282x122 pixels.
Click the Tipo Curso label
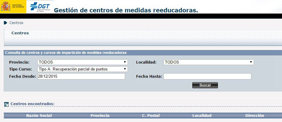(x=20, y=69)
